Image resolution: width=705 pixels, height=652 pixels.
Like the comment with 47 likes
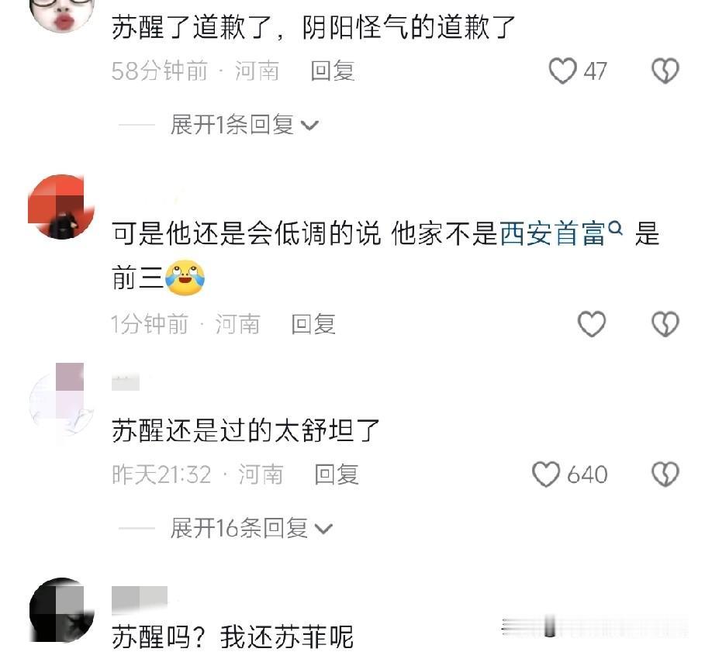562,71
